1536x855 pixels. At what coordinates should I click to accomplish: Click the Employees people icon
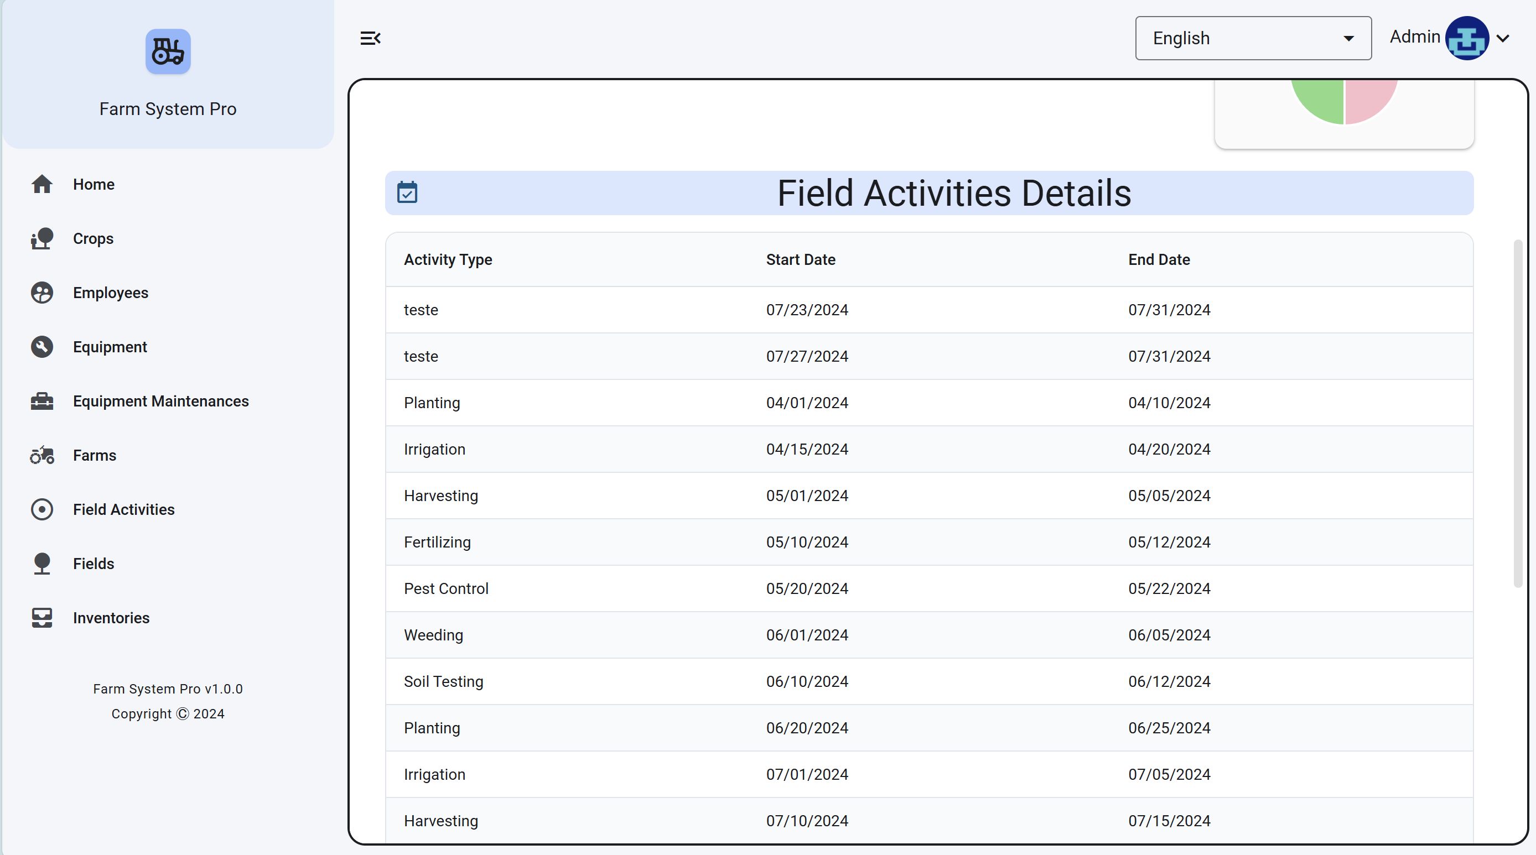41,293
